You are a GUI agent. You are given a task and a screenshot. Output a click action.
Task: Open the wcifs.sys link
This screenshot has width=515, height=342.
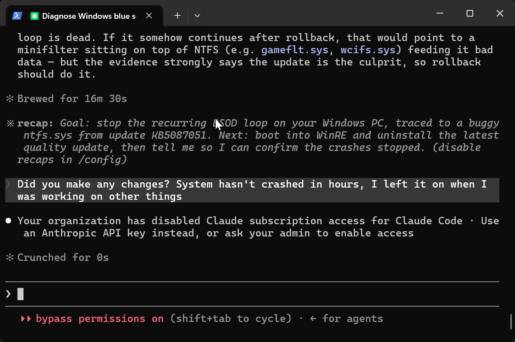click(368, 50)
